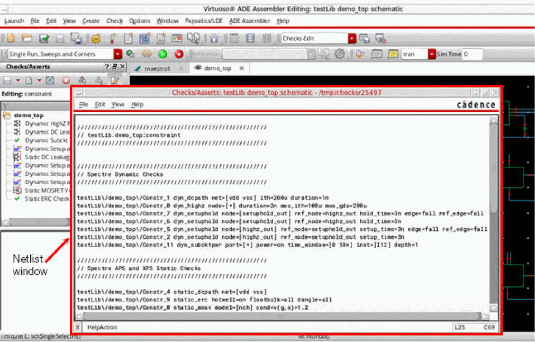The height and width of the screenshot is (342, 535).
Task: Click the Open folder toolbar icon
Action: pos(26,38)
